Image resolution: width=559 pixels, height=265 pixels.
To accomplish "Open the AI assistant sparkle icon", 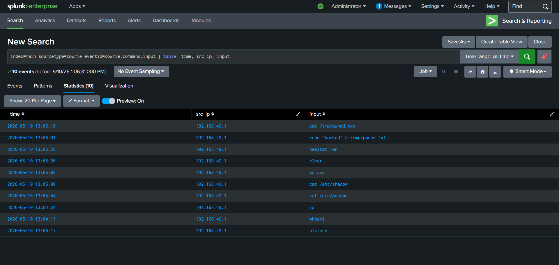I will coord(544,57).
